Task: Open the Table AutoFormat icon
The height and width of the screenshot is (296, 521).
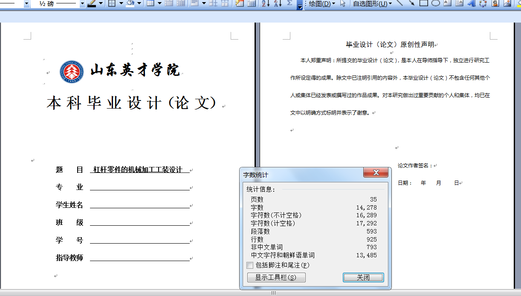Action: (x=240, y=3)
